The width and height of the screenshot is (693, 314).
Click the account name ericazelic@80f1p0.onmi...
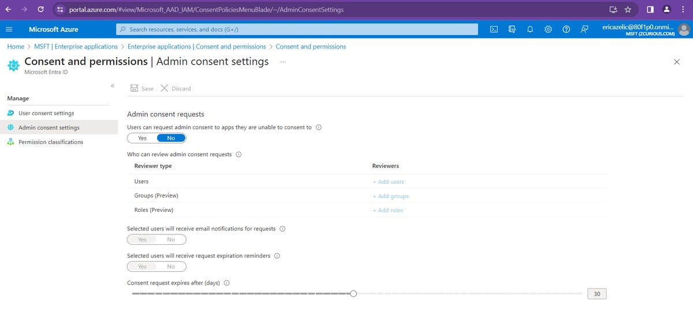click(x=638, y=27)
